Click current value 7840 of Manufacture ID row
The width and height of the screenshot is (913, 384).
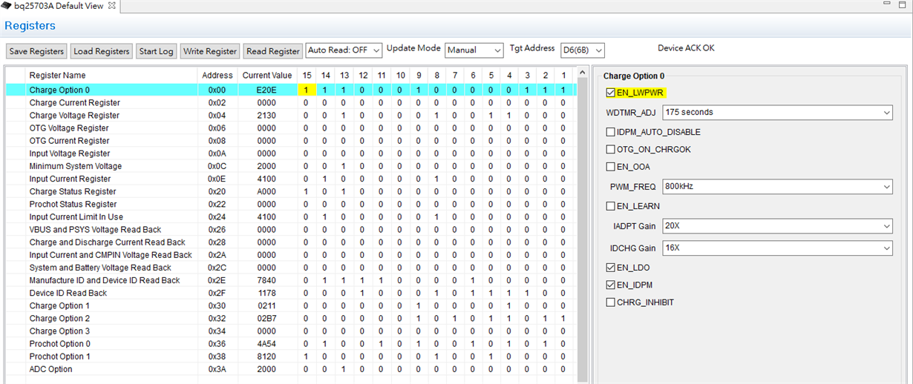click(x=267, y=280)
